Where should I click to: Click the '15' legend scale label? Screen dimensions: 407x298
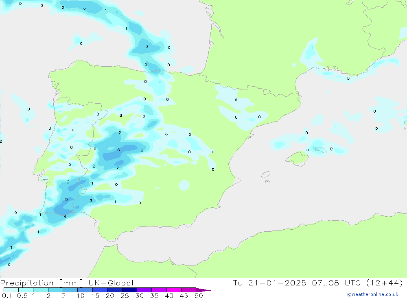pos(95,296)
